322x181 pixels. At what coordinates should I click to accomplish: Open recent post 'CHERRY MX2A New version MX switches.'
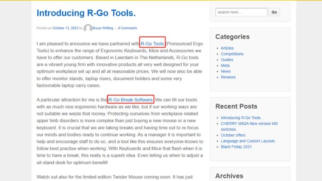pos(249,127)
